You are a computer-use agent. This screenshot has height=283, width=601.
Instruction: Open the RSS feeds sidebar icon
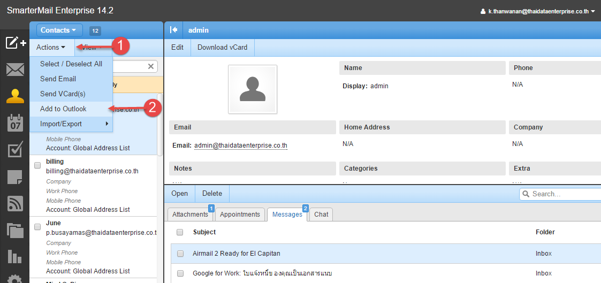click(16, 203)
